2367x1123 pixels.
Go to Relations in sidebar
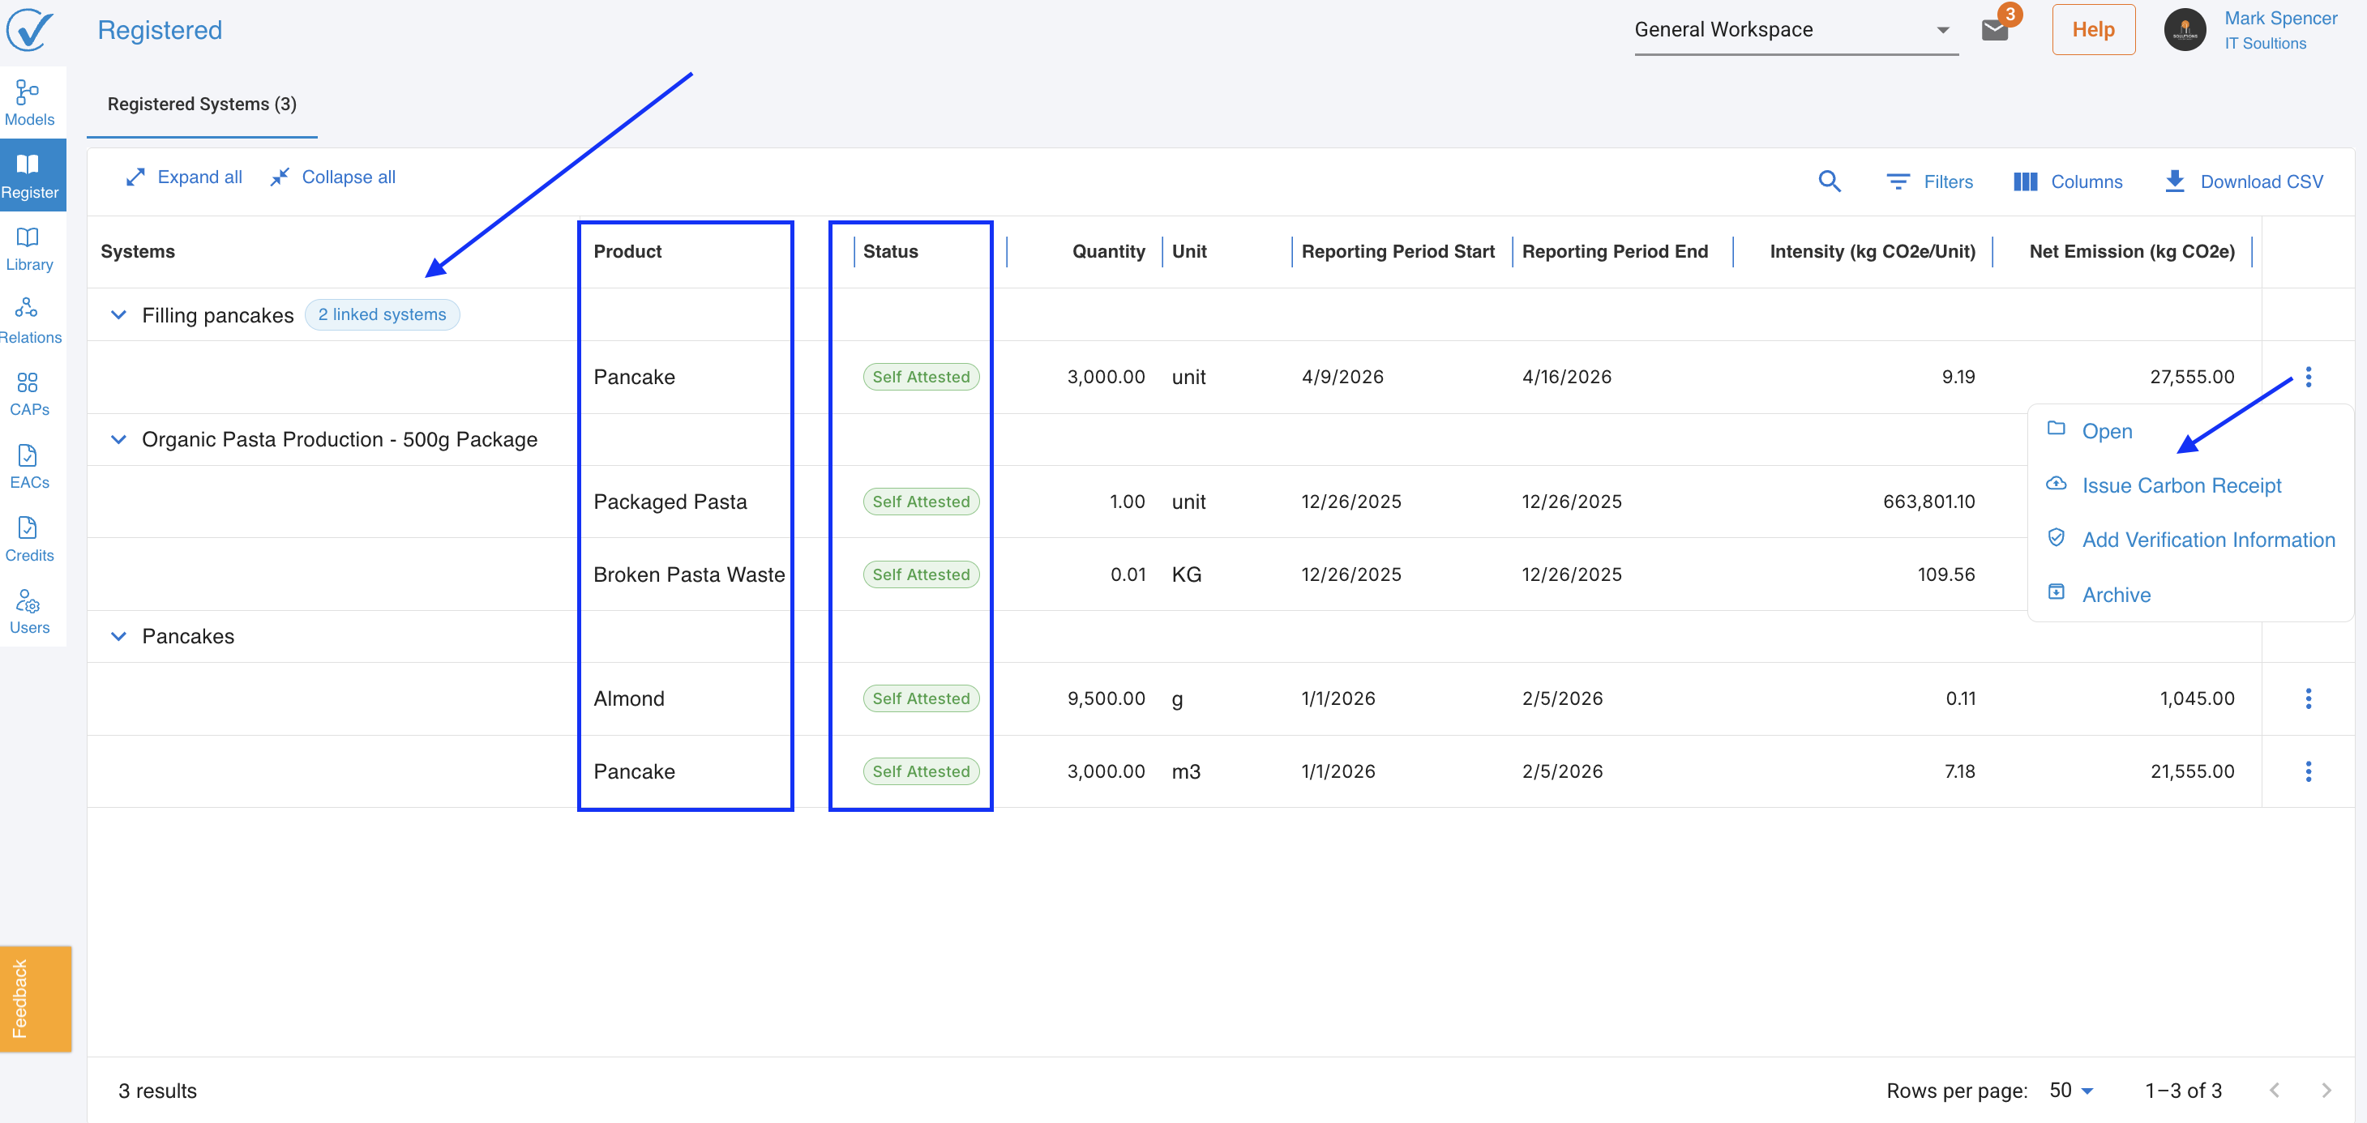tap(29, 321)
